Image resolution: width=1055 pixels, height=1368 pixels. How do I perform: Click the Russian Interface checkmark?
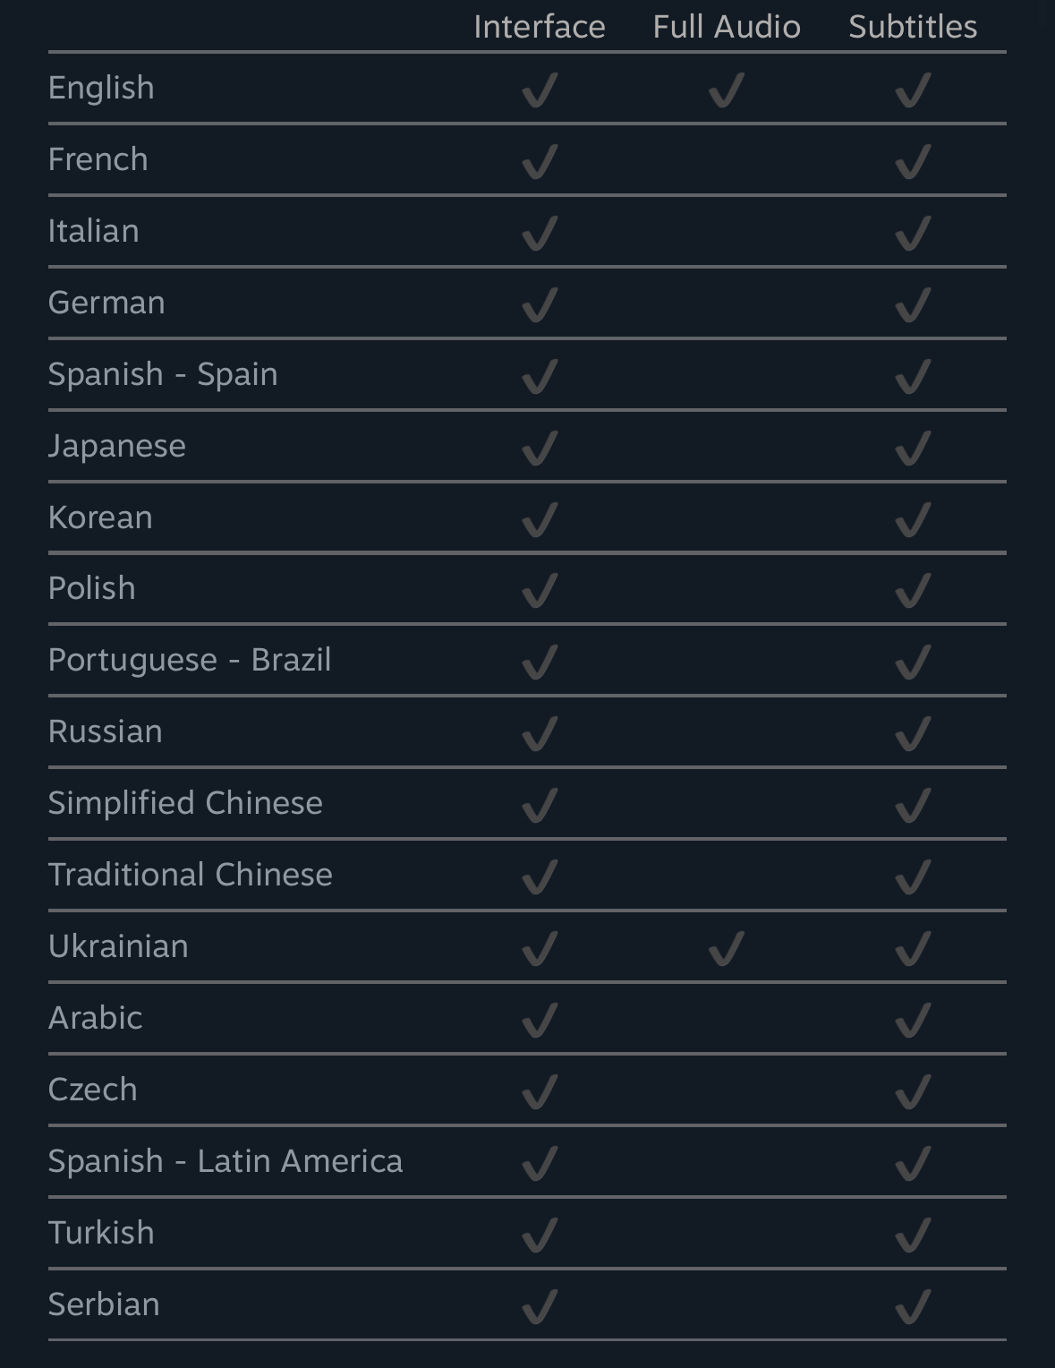540,734
